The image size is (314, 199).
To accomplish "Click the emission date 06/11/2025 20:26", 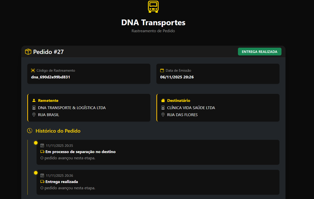I will (177, 77).
